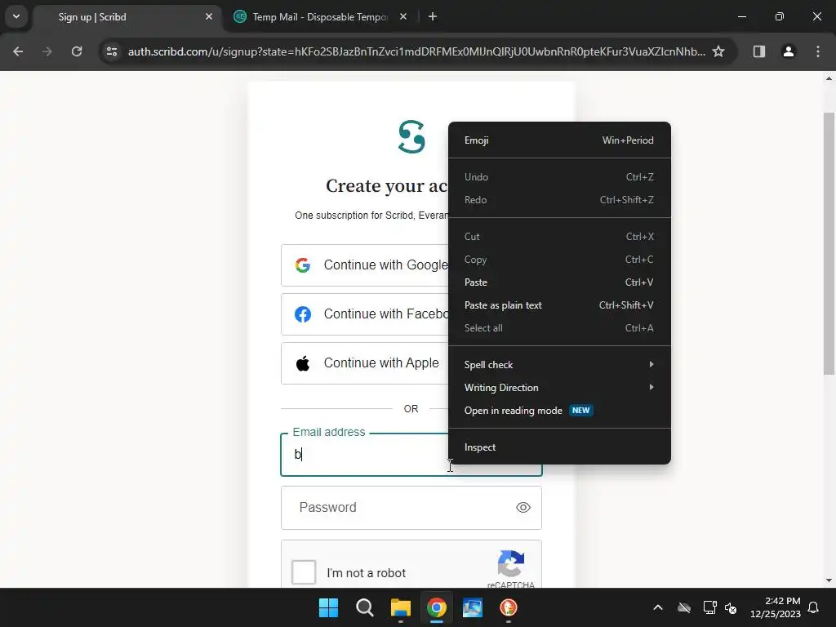
Task: Open the tab search dropdown arrow
Action: pos(16,16)
